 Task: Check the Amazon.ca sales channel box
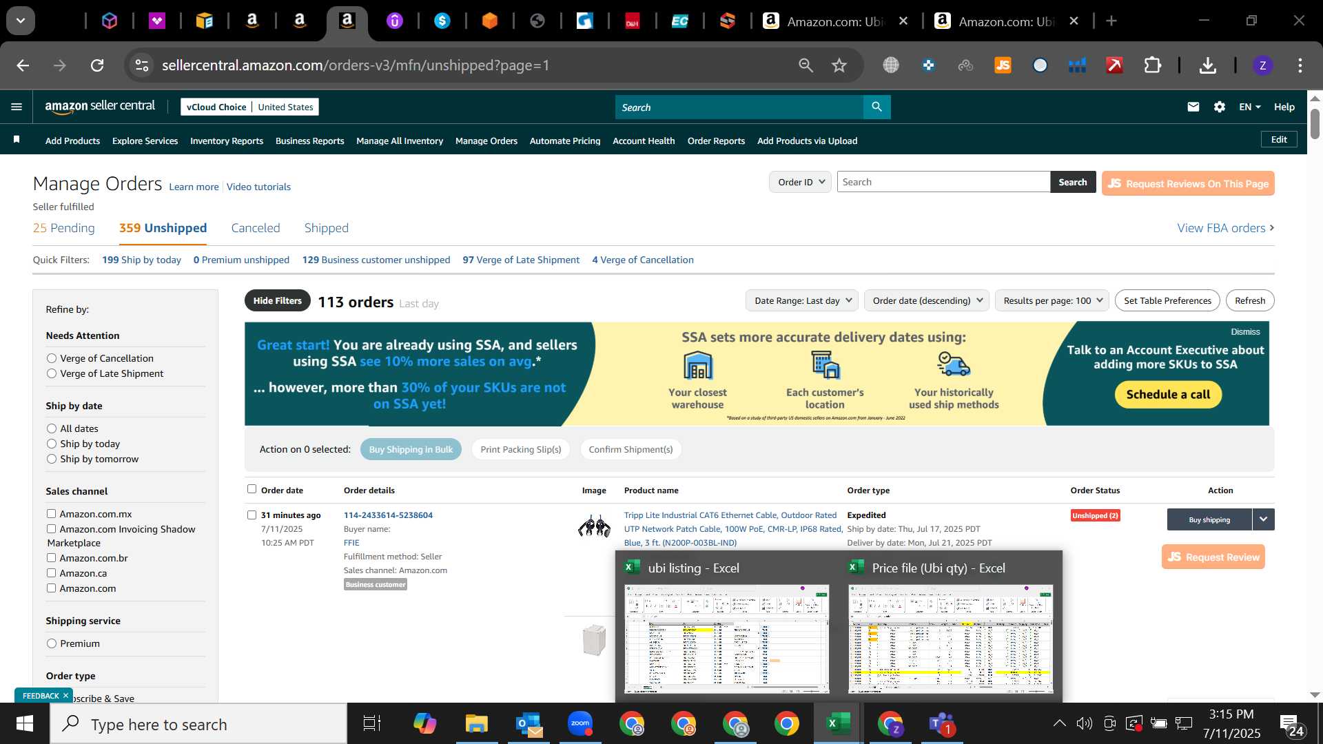[x=51, y=573]
